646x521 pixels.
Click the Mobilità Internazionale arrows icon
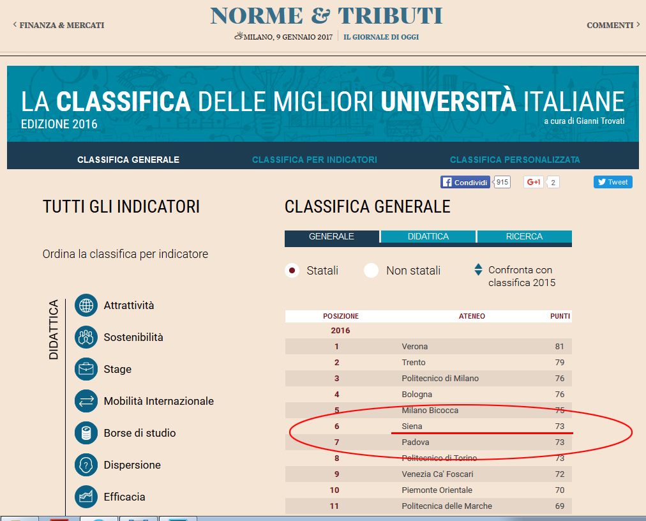tap(86, 401)
